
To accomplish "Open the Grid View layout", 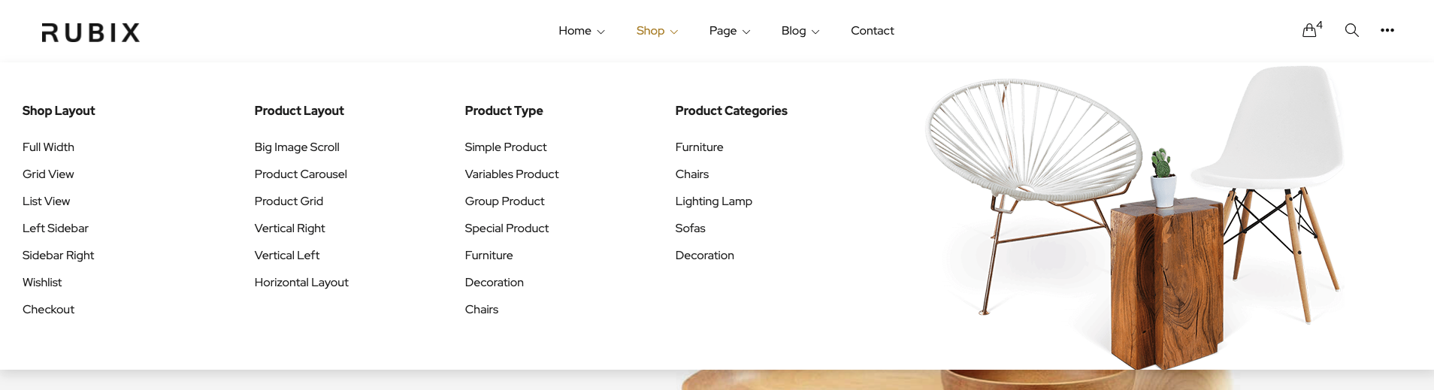I will pos(48,174).
